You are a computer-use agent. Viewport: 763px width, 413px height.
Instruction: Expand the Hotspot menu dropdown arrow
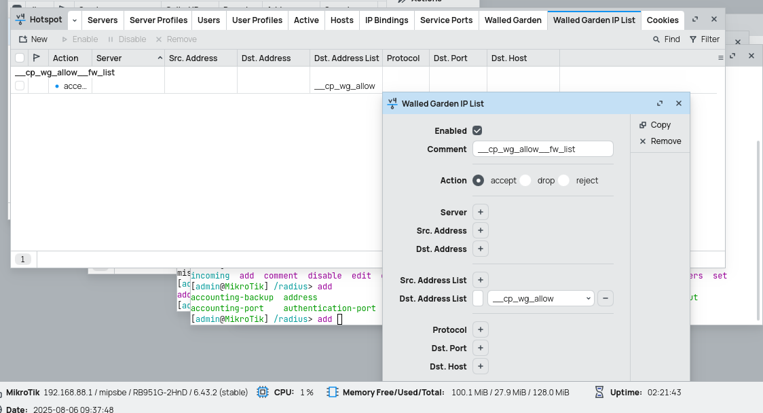click(x=75, y=20)
